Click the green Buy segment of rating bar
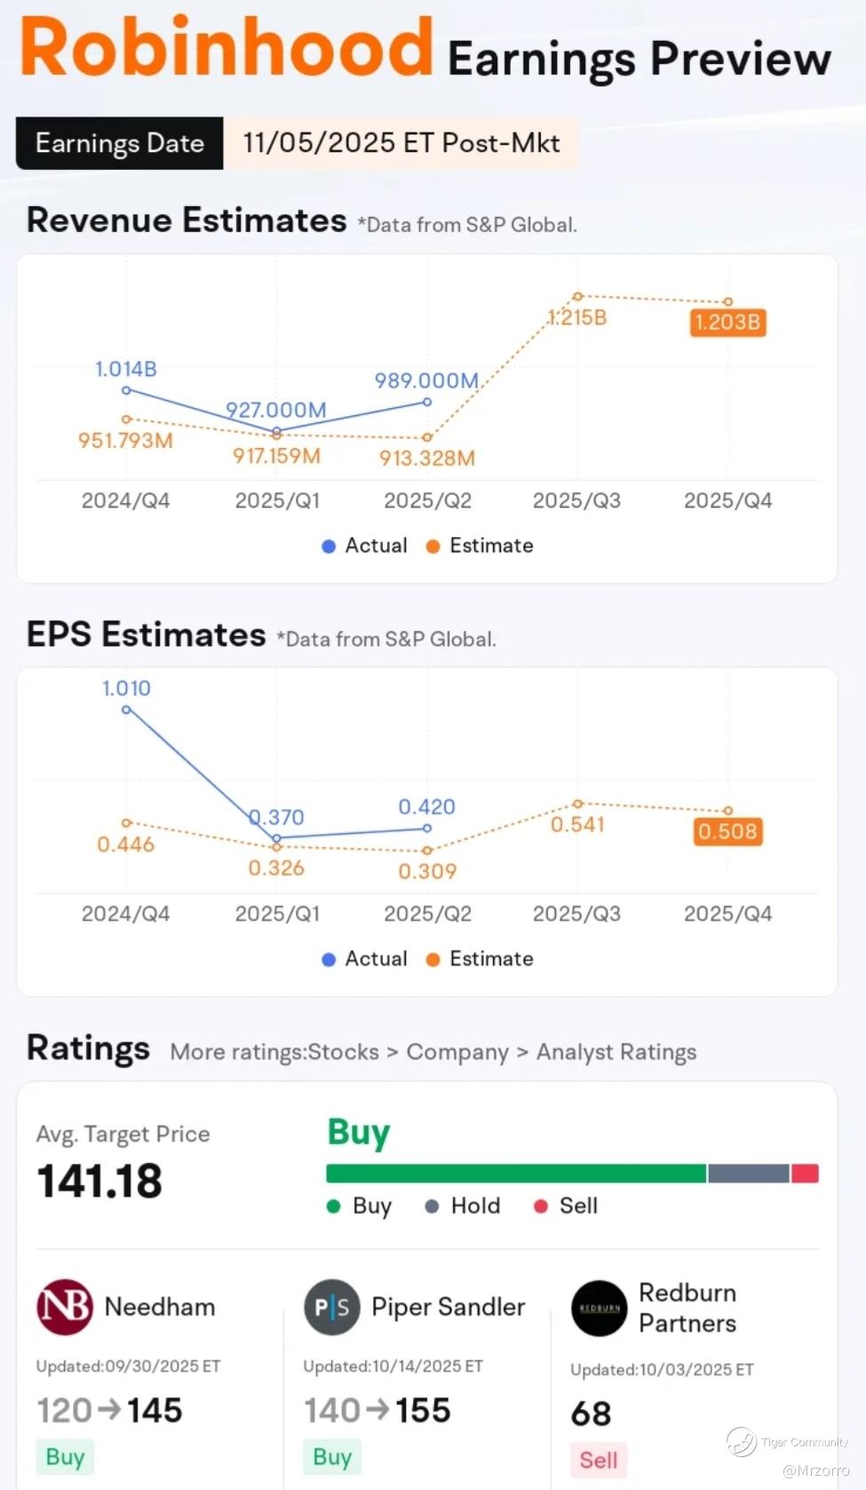 point(516,1174)
